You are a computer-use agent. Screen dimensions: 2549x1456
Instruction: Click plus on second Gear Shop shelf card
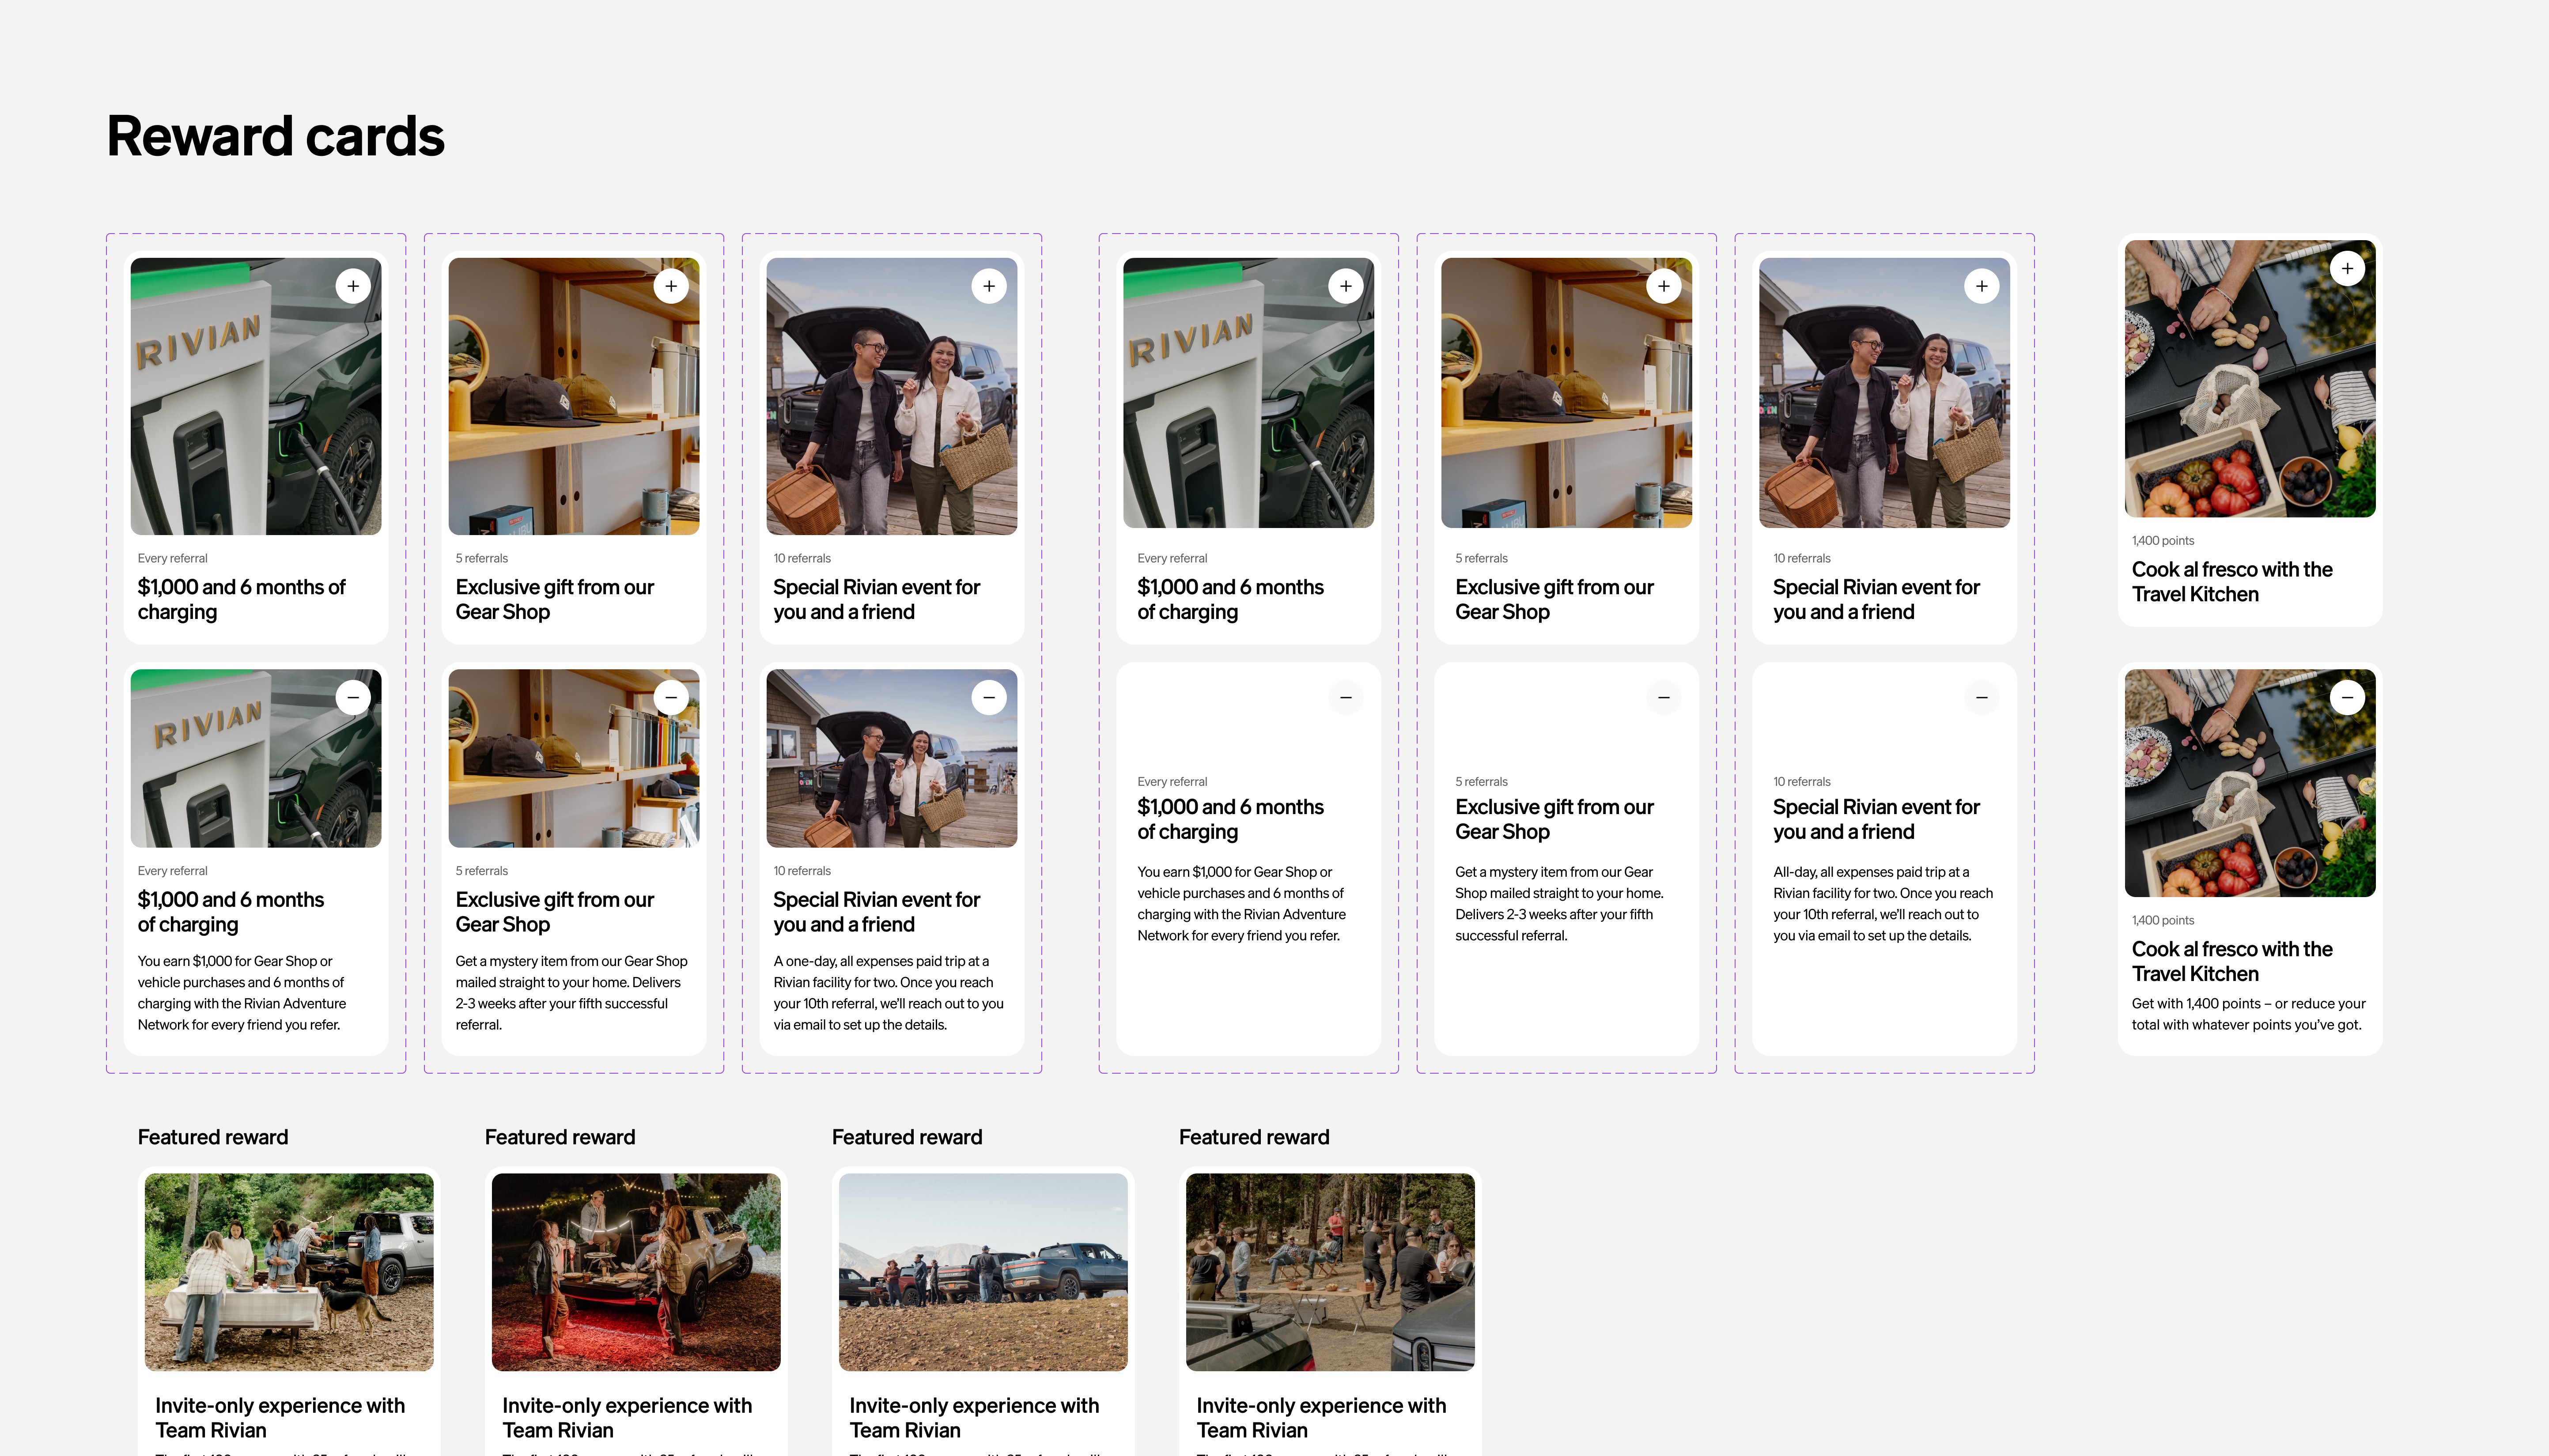1664,286
